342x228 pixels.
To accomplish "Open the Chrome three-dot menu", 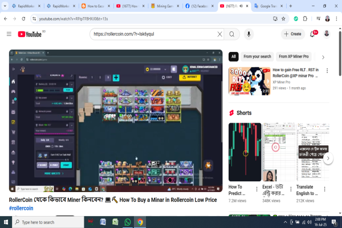I will click(336, 19).
